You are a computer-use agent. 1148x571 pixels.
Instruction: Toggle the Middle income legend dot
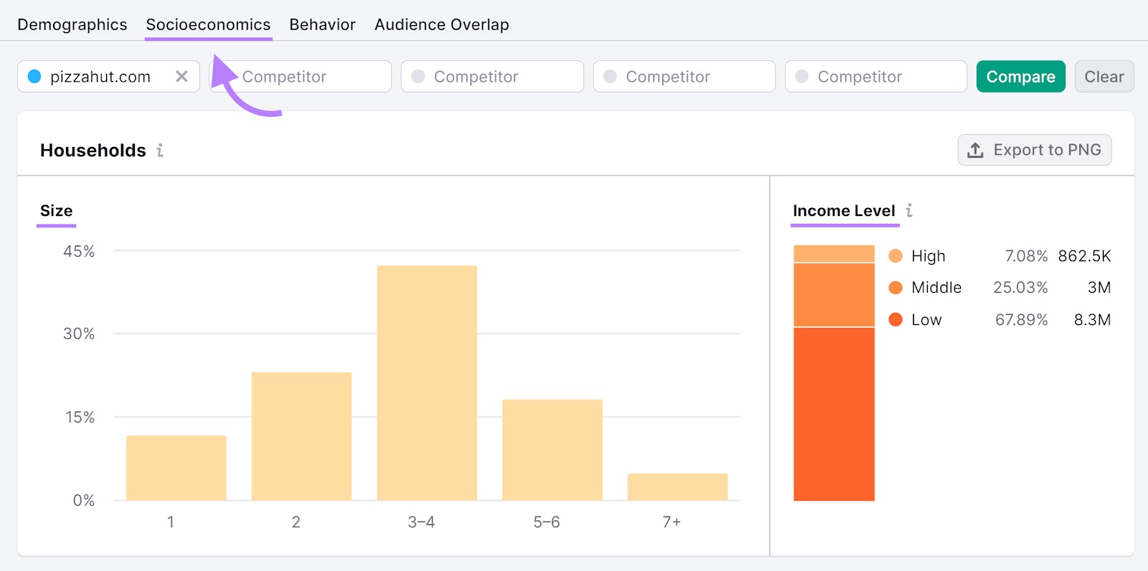pos(895,288)
